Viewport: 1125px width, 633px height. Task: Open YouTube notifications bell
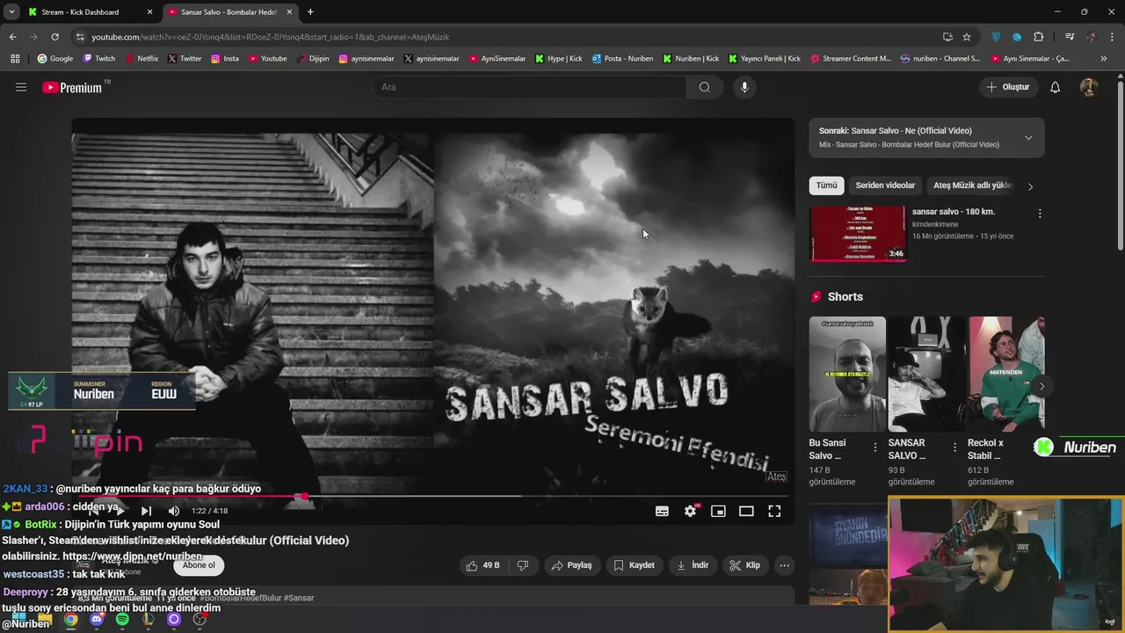[x=1055, y=87]
